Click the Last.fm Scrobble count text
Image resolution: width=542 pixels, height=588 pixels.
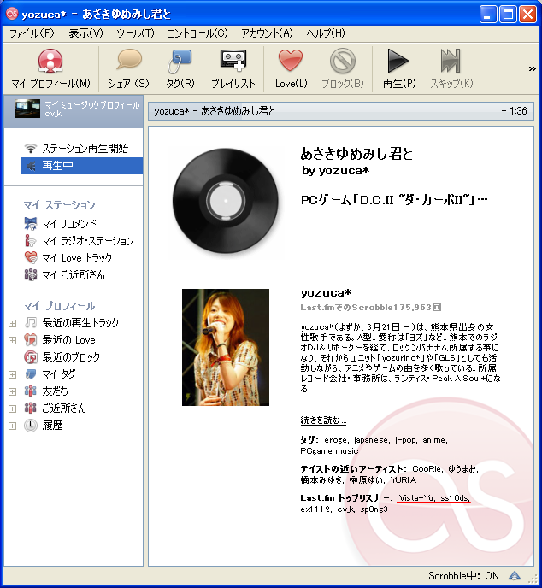click(370, 308)
